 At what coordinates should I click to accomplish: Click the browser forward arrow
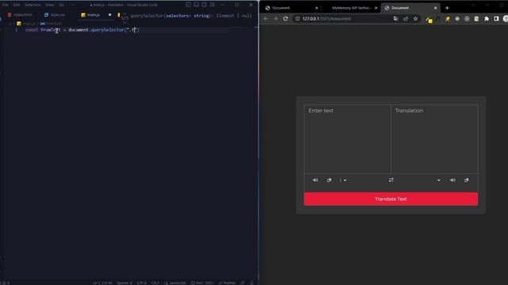pyautogui.click(x=275, y=19)
